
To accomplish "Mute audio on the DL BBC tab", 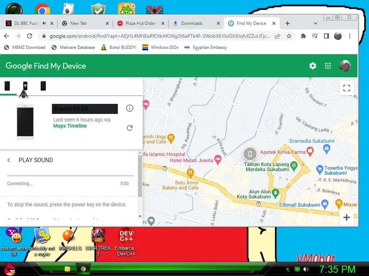I will [44, 23].
